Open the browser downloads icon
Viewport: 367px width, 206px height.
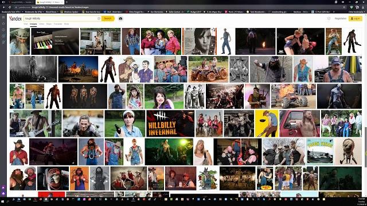point(363,7)
